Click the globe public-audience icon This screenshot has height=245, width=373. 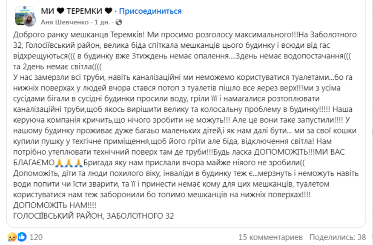[119, 22]
